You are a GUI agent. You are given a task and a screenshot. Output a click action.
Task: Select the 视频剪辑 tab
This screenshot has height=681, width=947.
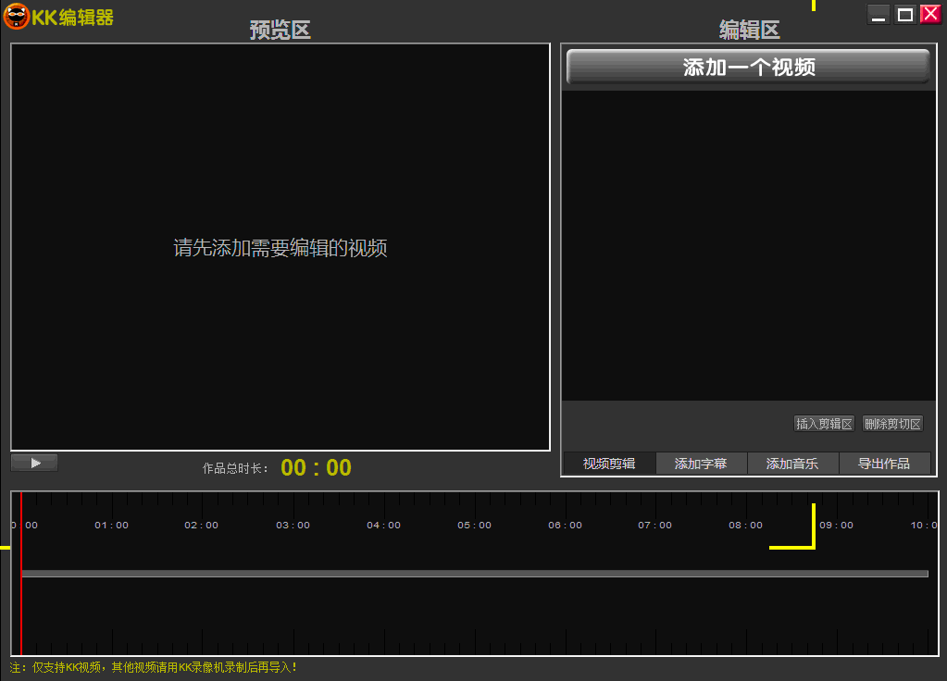coord(609,464)
